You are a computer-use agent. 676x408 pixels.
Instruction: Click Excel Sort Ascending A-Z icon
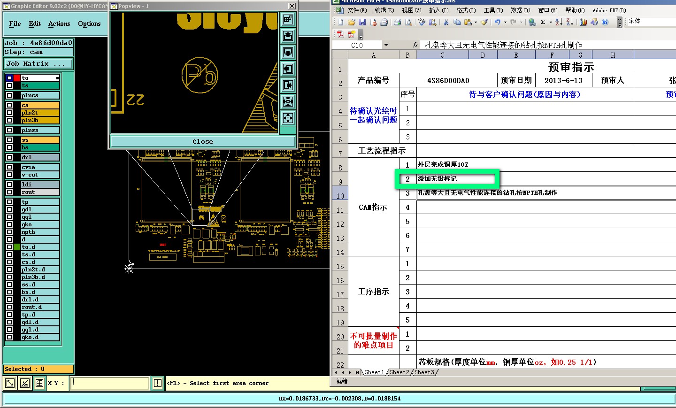click(559, 22)
